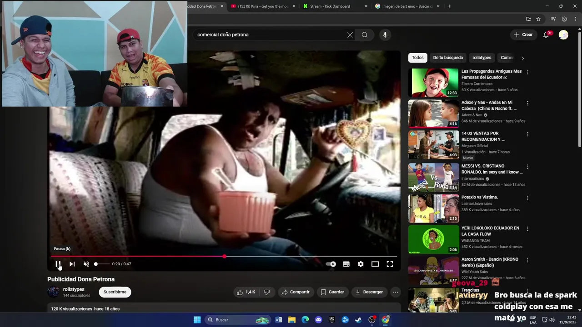Open Discord from the taskbar
This screenshot has height=327, width=582.
[318, 320]
